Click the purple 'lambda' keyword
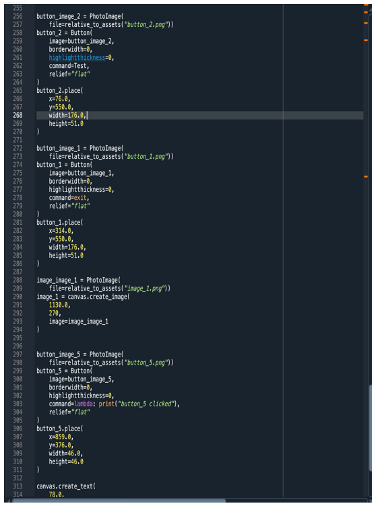The height and width of the screenshot is (514, 388). click(x=84, y=404)
